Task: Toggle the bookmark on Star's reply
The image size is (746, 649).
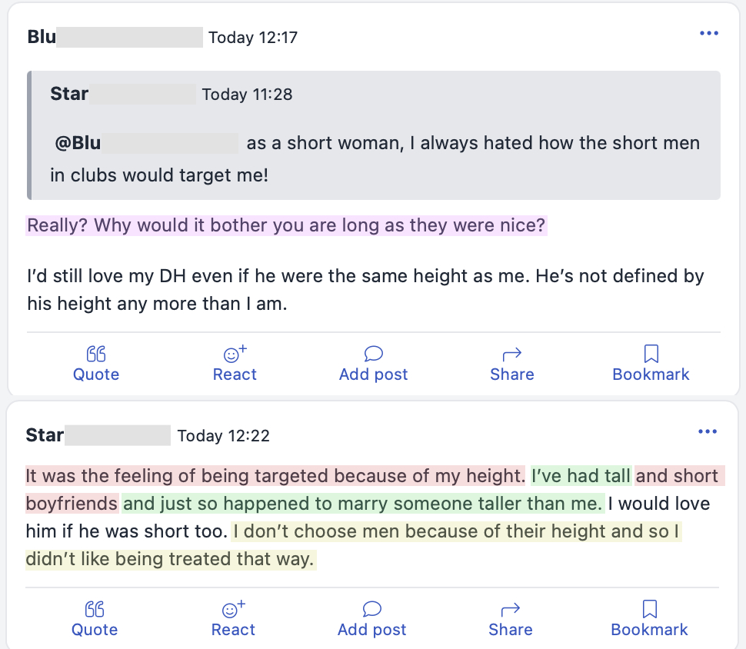Action: [x=649, y=608]
